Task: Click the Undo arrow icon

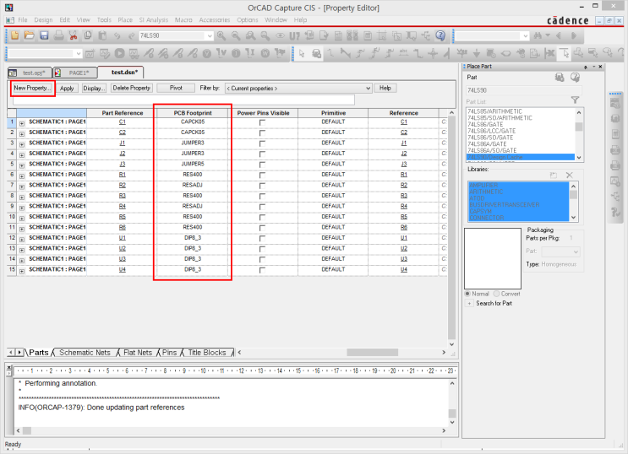Action: [x=117, y=36]
